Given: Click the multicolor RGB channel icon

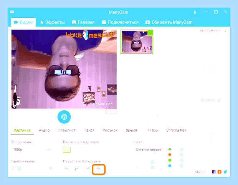Looking at the screenshot, I should click(x=170, y=149).
